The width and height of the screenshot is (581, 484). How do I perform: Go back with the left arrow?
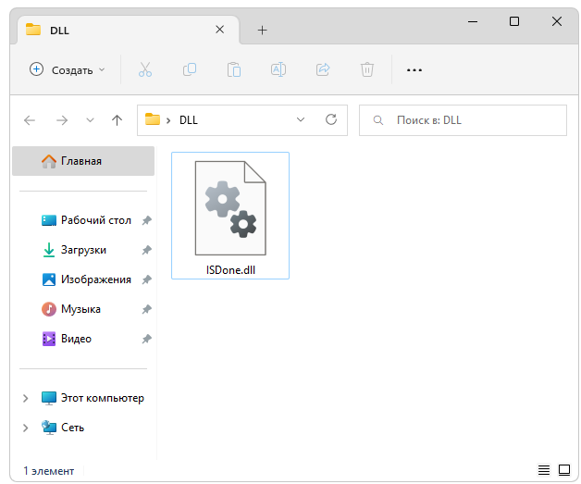point(30,120)
